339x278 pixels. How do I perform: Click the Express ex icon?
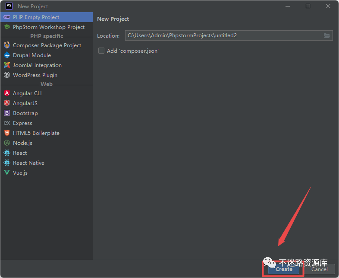click(7, 123)
